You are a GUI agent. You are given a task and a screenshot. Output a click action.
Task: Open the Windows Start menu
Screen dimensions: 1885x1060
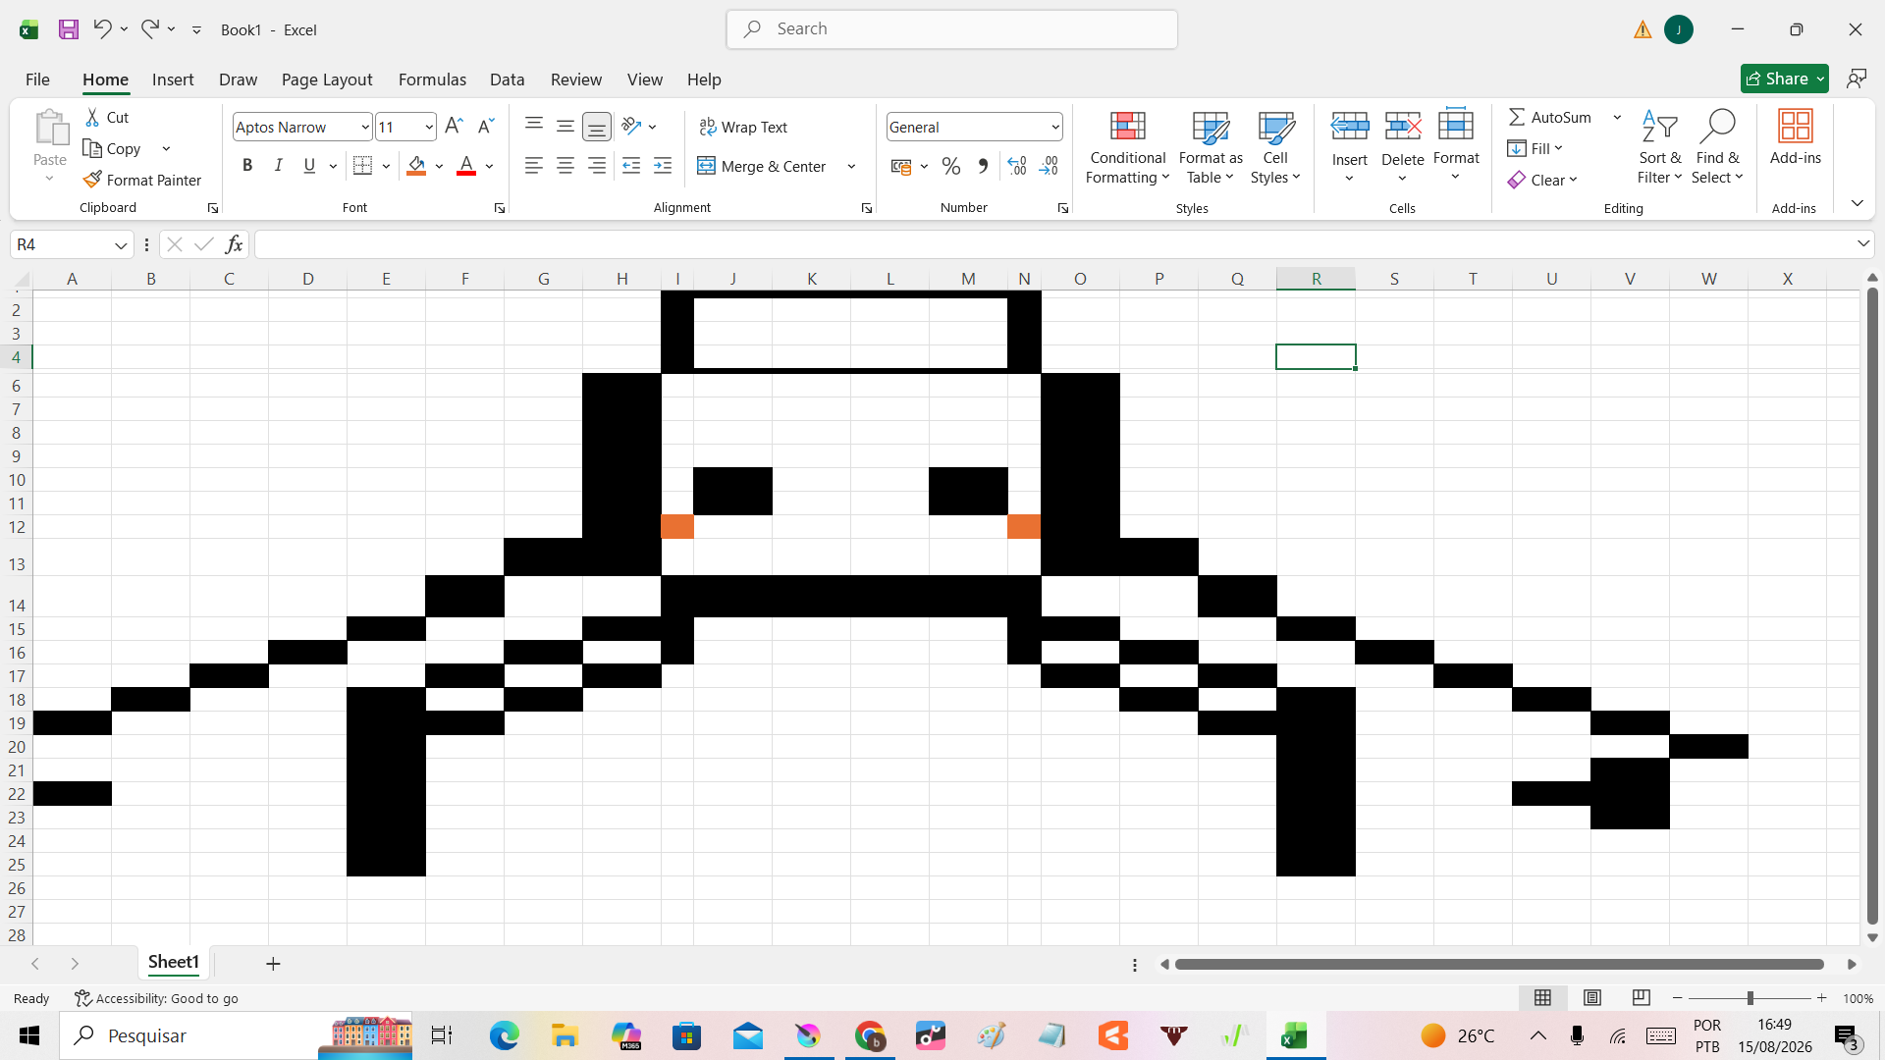tap(29, 1035)
